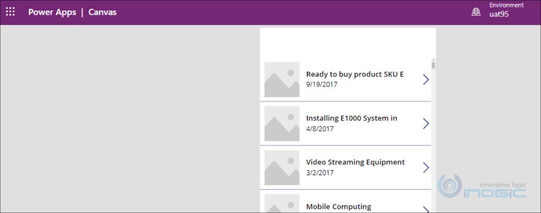Image resolution: width=541 pixels, height=213 pixels.
Task: Open details arrow for Installing E1000 System
Action: (x=426, y=124)
